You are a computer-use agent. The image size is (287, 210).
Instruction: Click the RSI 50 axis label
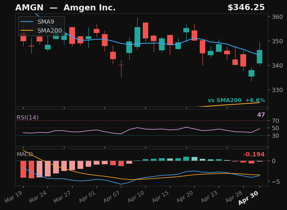pos(275,128)
